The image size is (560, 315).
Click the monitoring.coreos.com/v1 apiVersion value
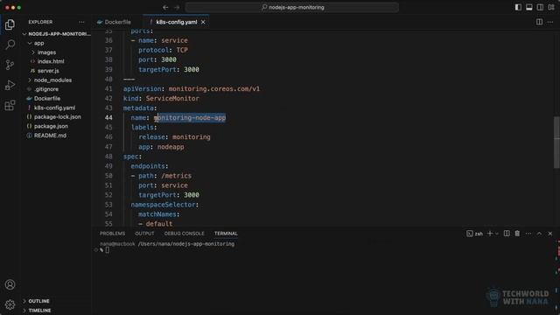(x=214, y=89)
